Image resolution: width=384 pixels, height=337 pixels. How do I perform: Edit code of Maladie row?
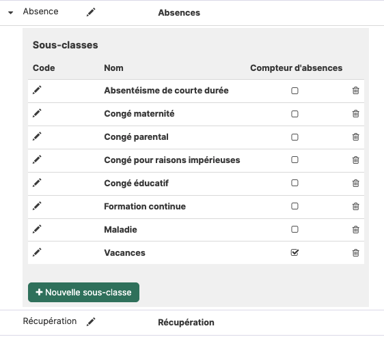click(37, 229)
